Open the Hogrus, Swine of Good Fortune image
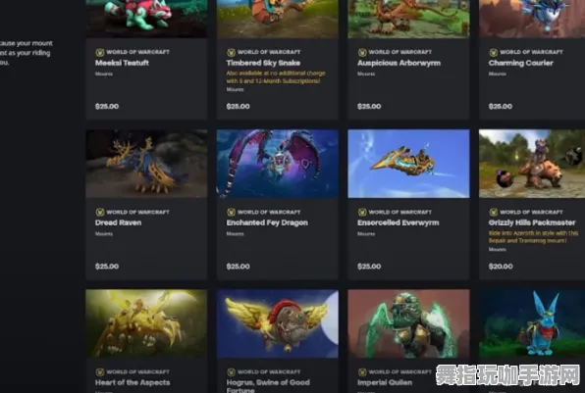This screenshot has width=585, height=393. coord(278,323)
